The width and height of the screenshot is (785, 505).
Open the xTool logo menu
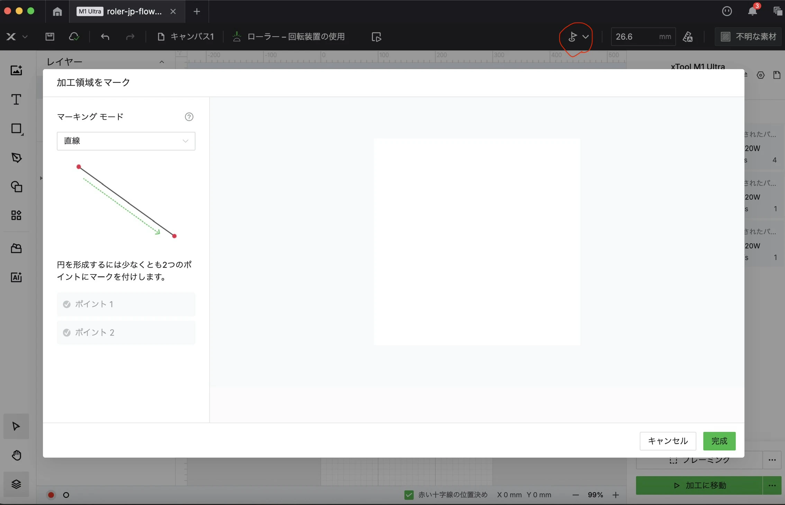click(x=16, y=37)
